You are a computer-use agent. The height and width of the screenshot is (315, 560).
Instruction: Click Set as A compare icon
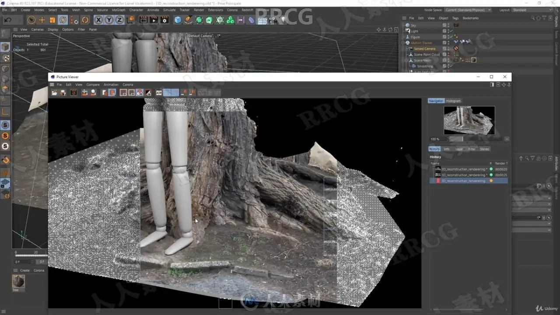(185, 92)
